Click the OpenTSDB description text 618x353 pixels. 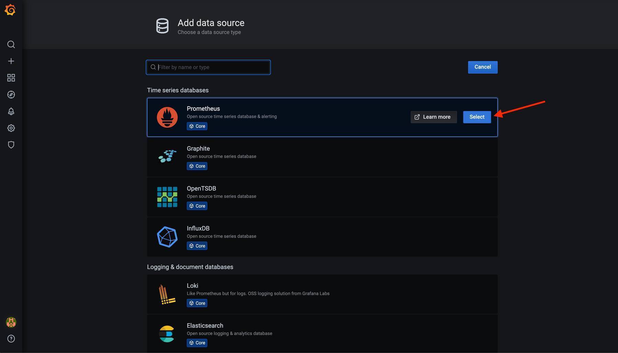point(221,196)
